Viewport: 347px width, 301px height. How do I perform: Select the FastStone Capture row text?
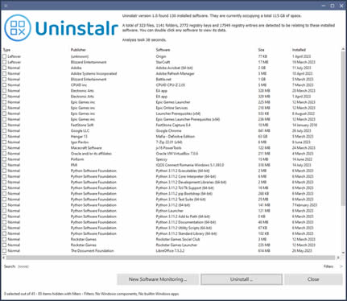pos(173,125)
